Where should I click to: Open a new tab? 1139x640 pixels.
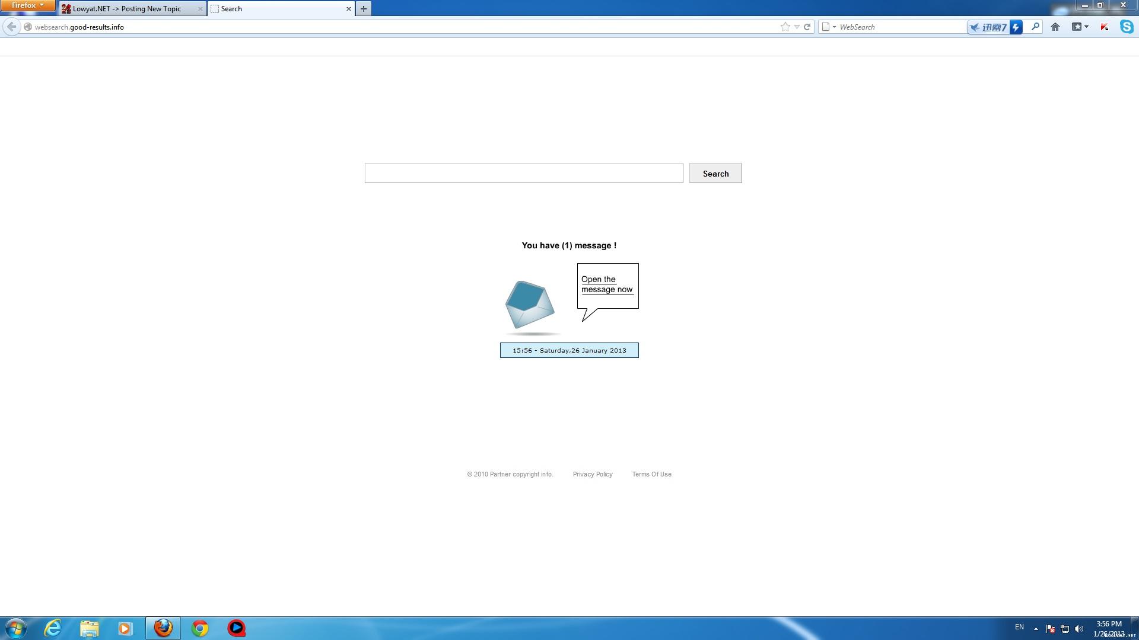tap(363, 9)
